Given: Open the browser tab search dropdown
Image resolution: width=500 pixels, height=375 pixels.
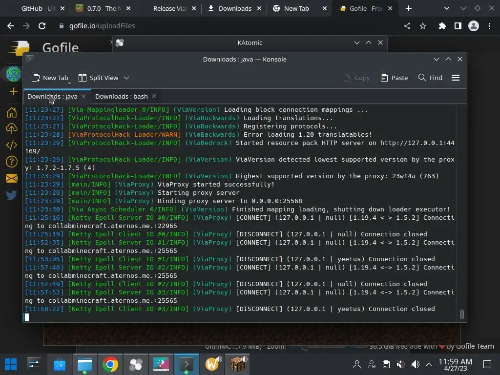Looking at the screenshot, I should pos(446,9).
